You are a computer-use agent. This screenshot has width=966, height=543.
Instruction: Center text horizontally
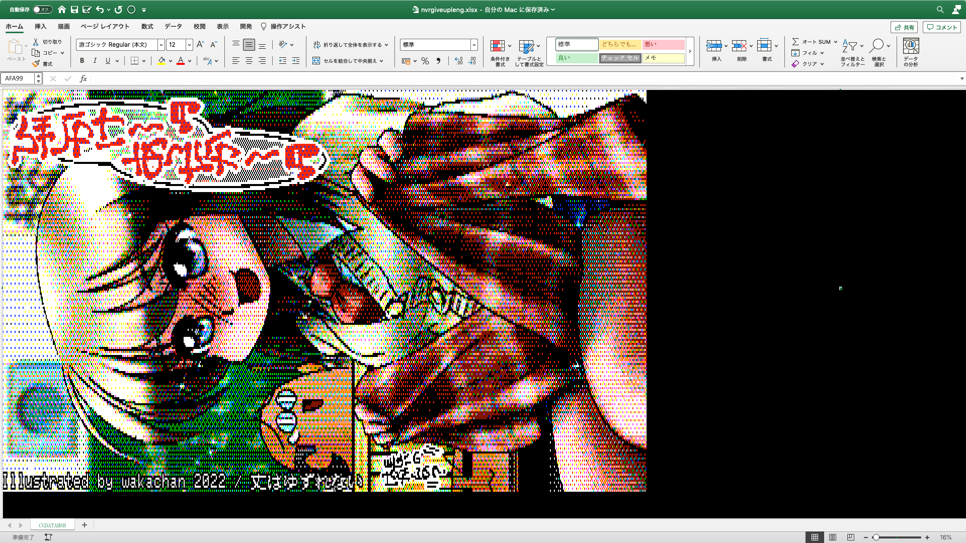pyautogui.click(x=249, y=61)
